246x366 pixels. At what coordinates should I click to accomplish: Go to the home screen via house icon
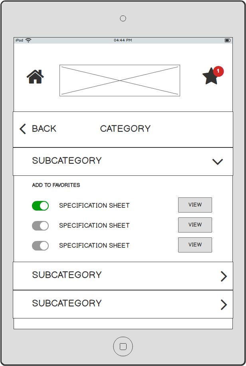point(35,77)
